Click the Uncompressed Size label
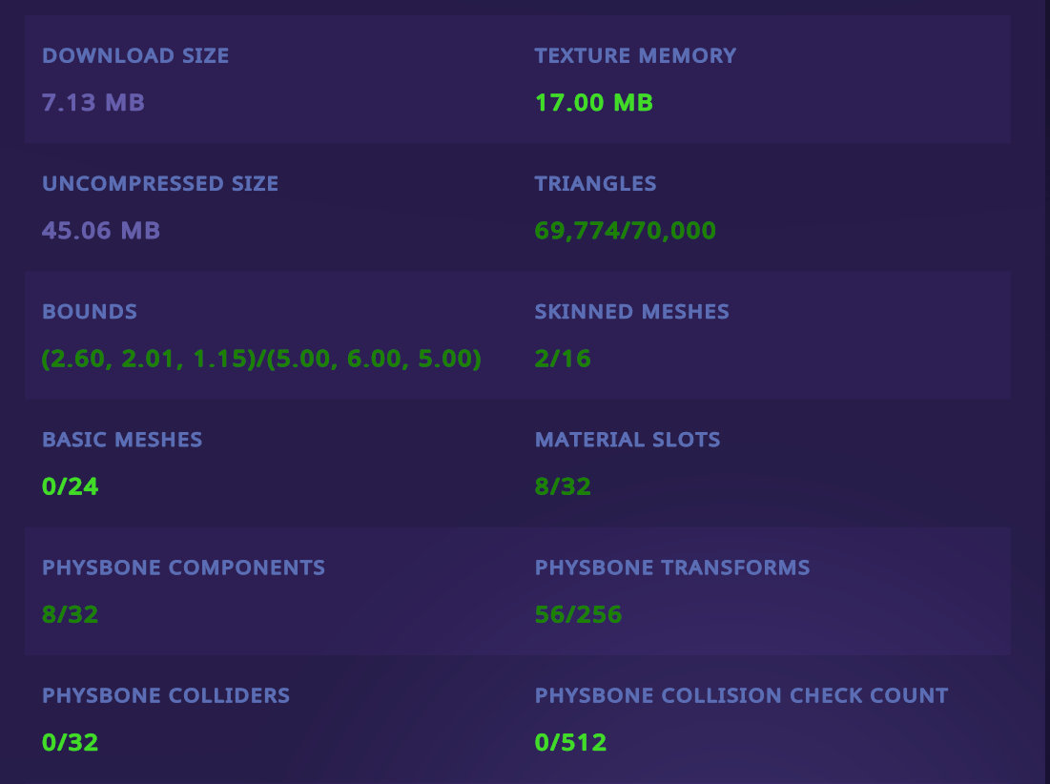The width and height of the screenshot is (1050, 784). [x=160, y=183]
